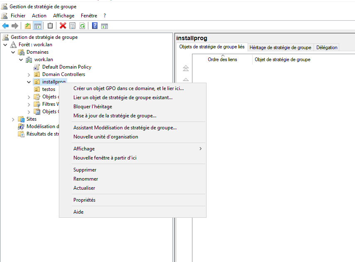Select Default Domain Policy in tree

point(66,67)
